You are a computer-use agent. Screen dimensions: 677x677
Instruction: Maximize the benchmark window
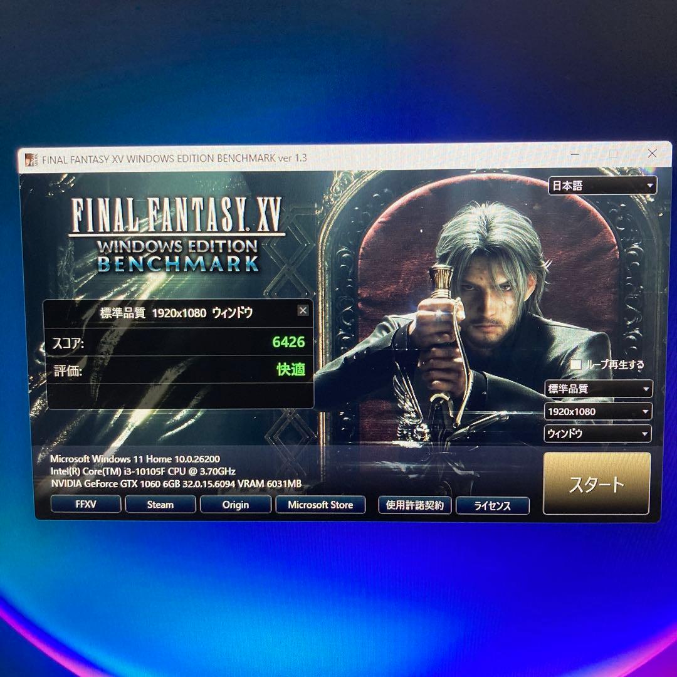tap(614, 154)
